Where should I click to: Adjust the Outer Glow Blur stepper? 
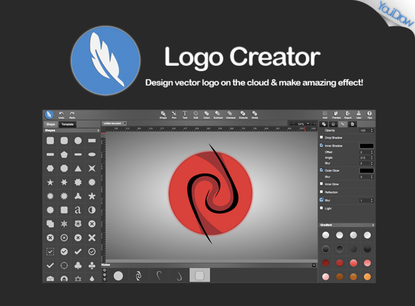pyautogui.click(x=372, y=177)
